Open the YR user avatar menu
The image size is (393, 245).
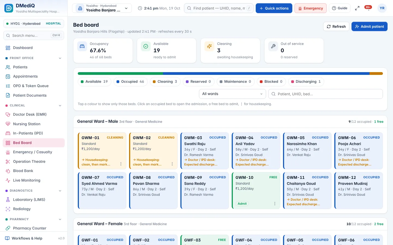pos(382,8)
